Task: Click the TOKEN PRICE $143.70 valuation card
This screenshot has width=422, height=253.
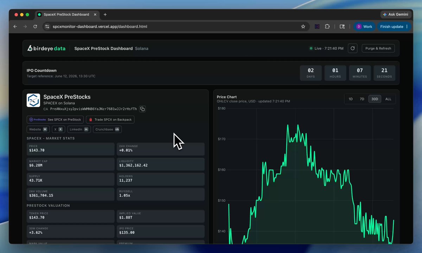Action: click(71, 216)
